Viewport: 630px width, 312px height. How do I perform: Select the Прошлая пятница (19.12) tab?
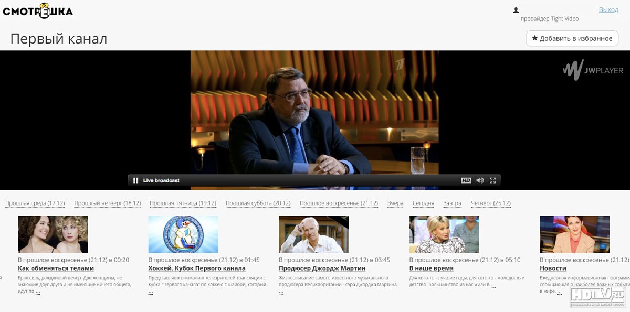pyautogui.click(x=183, y=203)
